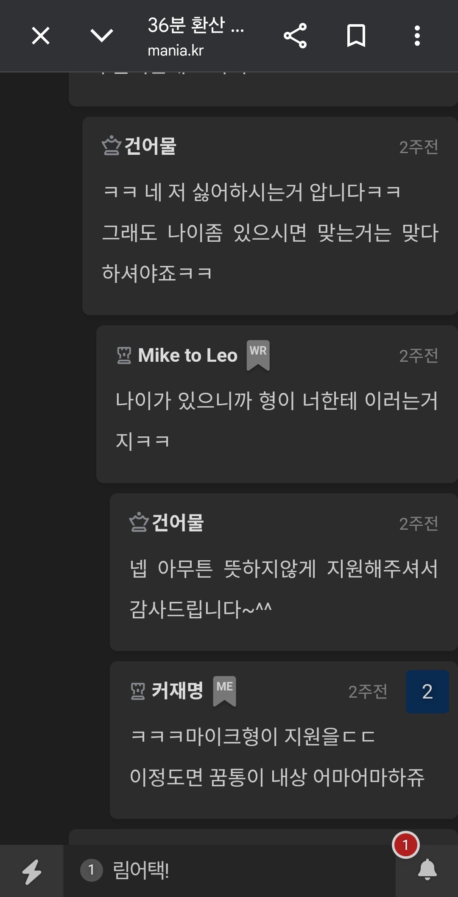This screenshot has width=458, height=897.
Task: Open the 림어택! ticker item at bottom
Action: click(141, 871)
